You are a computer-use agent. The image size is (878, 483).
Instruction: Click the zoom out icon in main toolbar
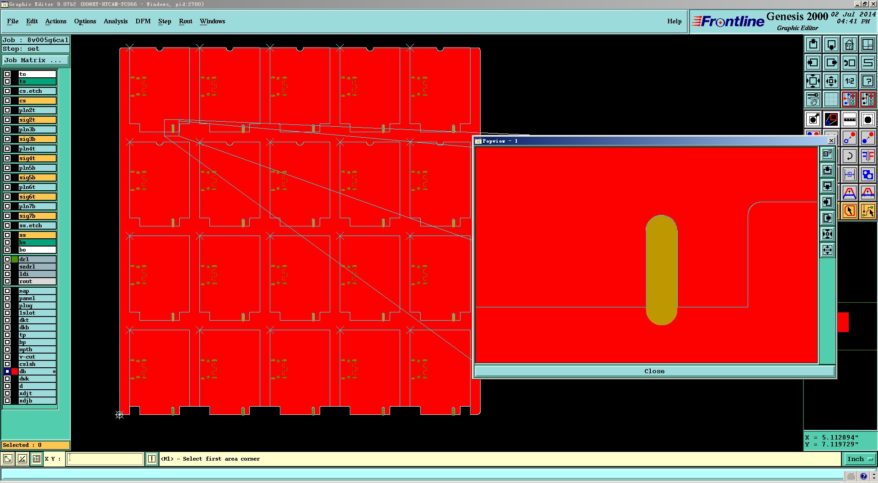(831, 81)
